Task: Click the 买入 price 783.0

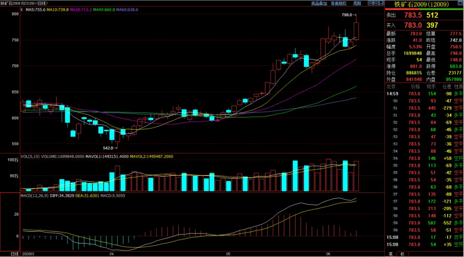Action: point(413,25)
